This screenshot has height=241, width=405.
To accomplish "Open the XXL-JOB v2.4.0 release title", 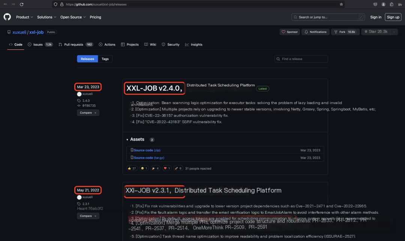I will (154, 88).
